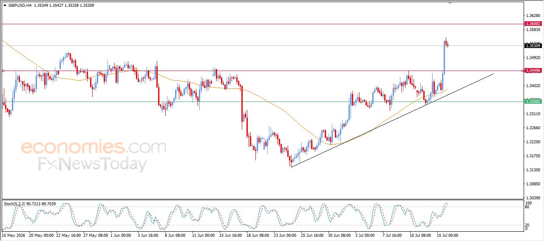Click the 1.33110 price axis label
Image resolution: width=544 pixels, height=241 pixels.
533,114
